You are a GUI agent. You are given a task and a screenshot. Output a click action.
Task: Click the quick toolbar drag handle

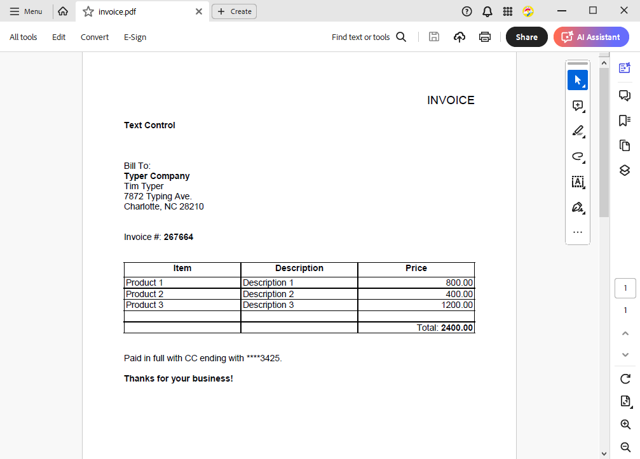pyautogui.click(x=578, y=63)
